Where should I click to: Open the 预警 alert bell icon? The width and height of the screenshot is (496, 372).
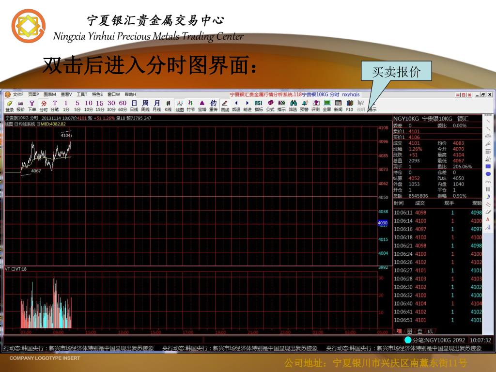304,106
